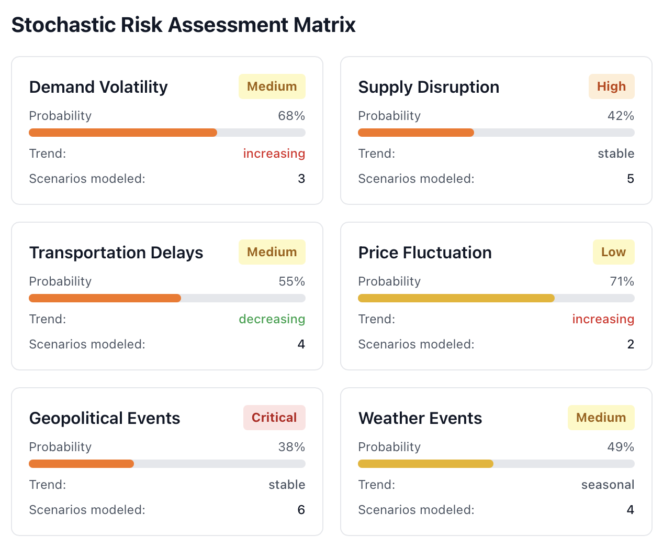Click the Price Fluctuation probability bar
The height and width of the screenshot is (546, 663).
[x=496, y=298]
